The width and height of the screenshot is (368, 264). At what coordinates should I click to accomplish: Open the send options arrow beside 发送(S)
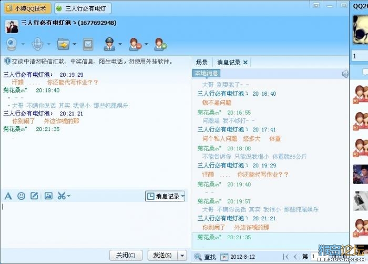coord(182,255)
